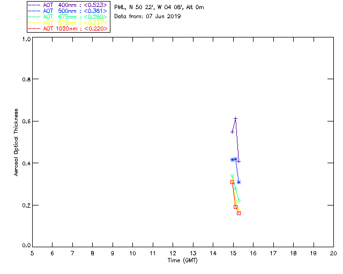Click the AOT 400nm legend entry

68,5
